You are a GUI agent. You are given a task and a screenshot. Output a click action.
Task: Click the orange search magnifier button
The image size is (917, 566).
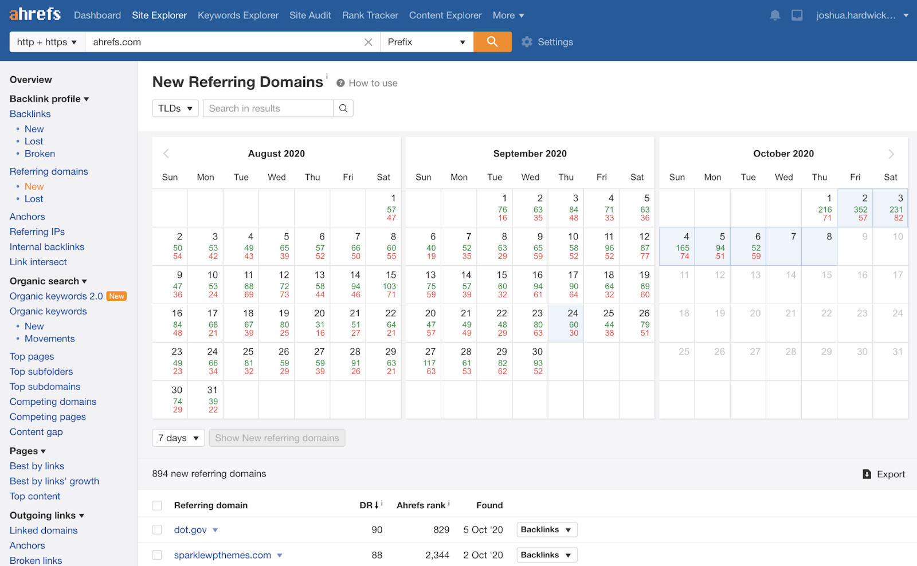492,42
